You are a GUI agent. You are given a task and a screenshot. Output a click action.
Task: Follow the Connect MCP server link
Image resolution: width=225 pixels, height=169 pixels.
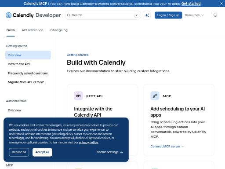tap(167, 146)
